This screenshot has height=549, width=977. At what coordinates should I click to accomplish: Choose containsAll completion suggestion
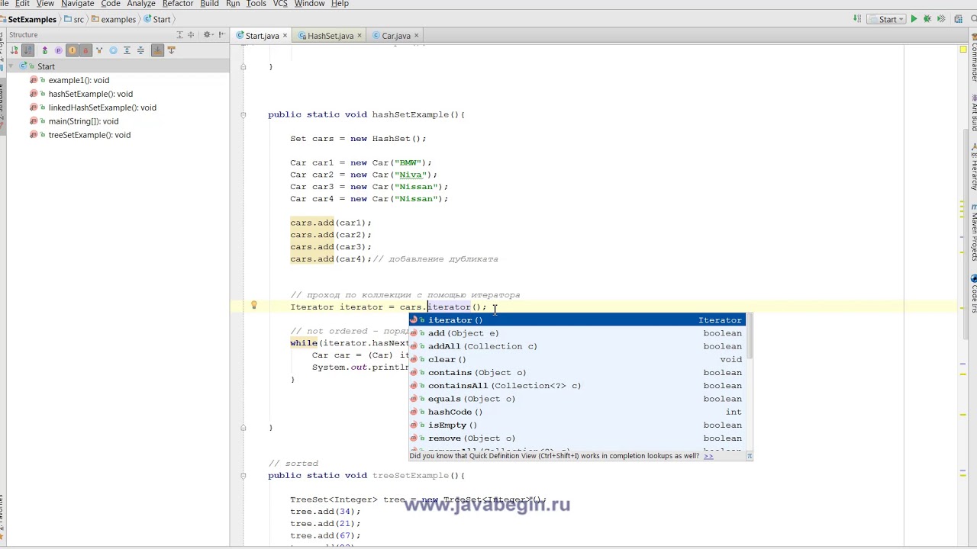click(576, 386)
